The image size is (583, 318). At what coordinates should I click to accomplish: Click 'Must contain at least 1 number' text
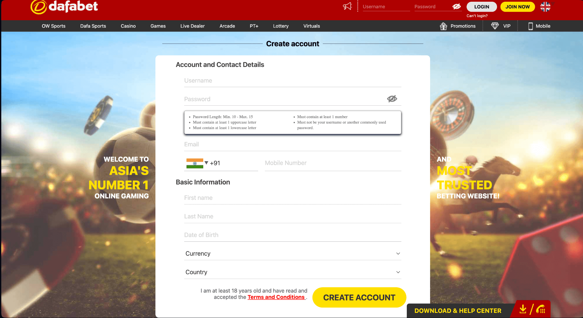tap(322, 117)
